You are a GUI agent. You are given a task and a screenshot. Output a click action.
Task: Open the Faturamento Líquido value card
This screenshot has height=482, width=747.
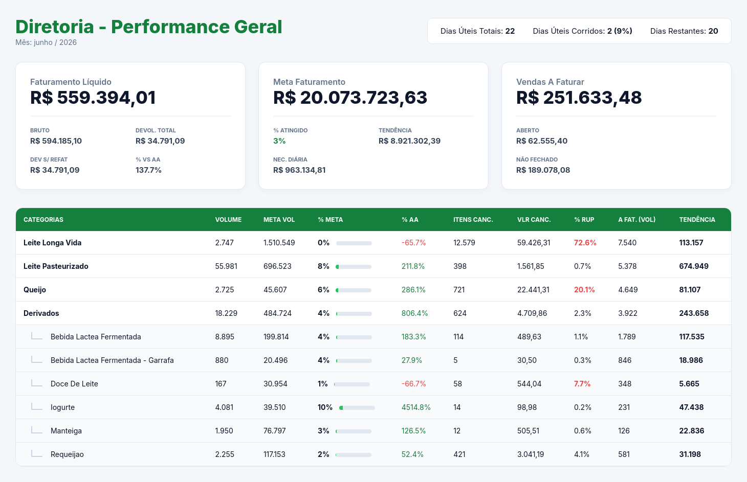click(130, 126)
